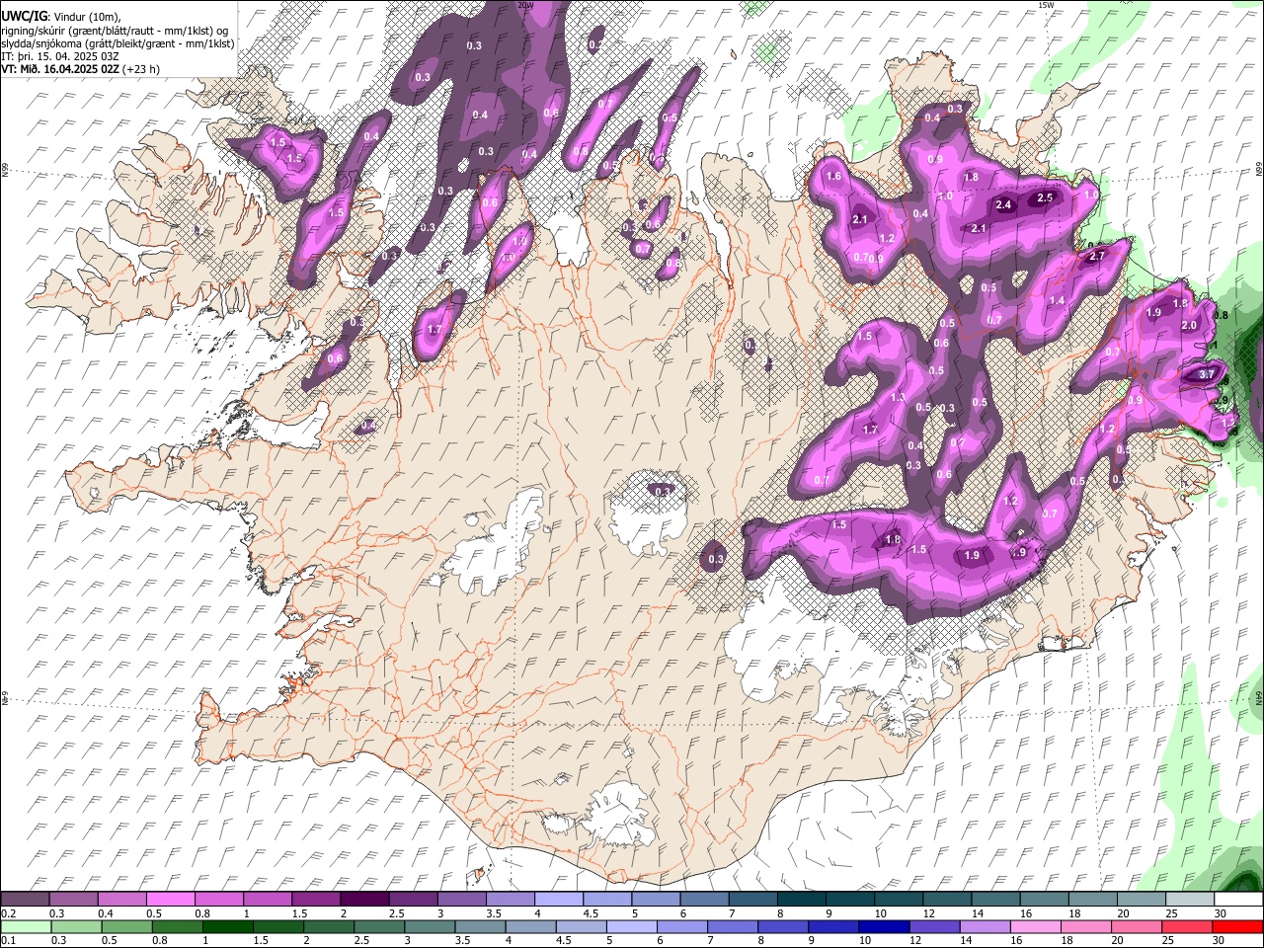Image resolution: width=1264 pixels, height=948 pixels.
Task: Click the 0.1 label in lower legend row
Action: (x=8, y=941)
